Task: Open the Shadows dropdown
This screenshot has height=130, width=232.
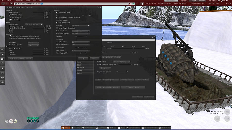Action: coord(81,25)
